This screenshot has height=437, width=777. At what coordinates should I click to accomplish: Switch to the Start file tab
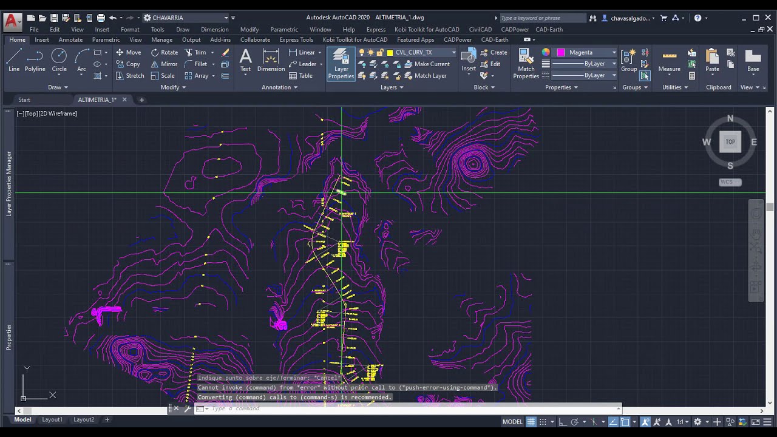[x=24, y=100]
